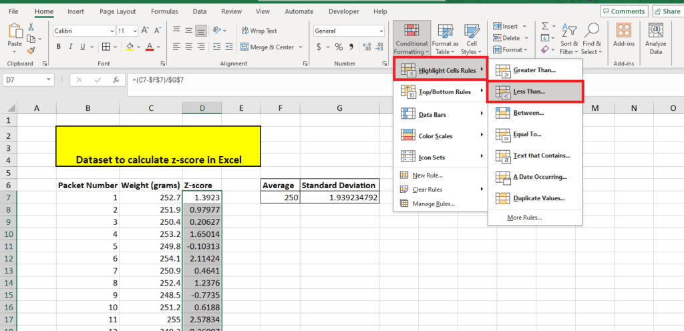This screenshot has width=684, height=331.
Task: Open Sort & Filter menu
Action: click(x=569, y=39)
